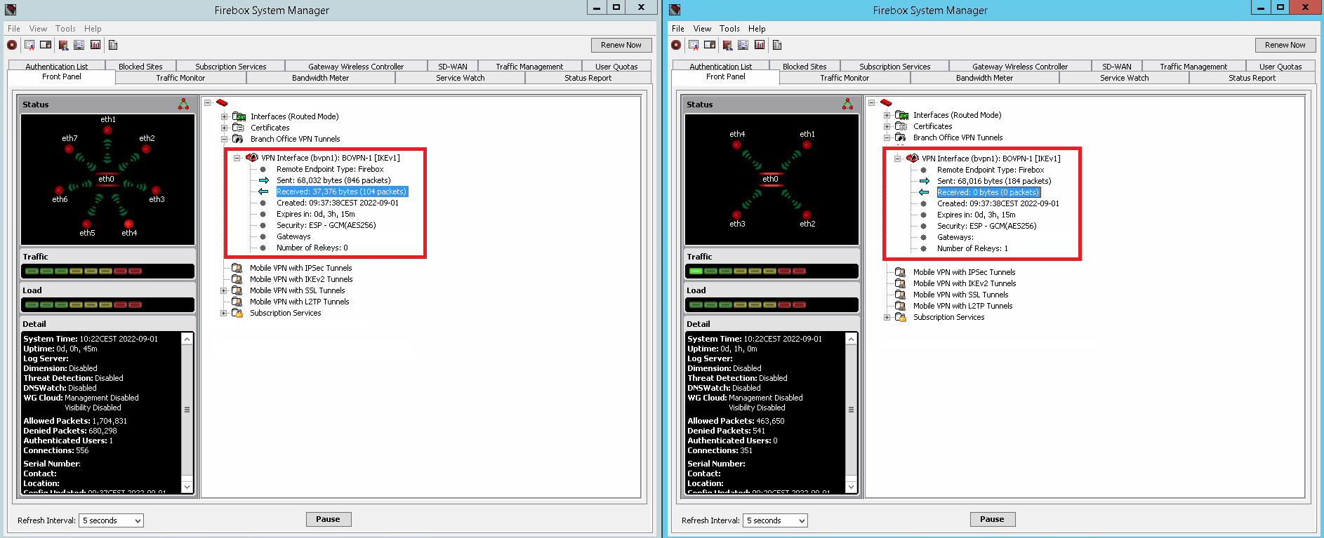Click the red stop display icon in left window
Image resolution: width=1324 pixels, height=538 pixels.
12,45
